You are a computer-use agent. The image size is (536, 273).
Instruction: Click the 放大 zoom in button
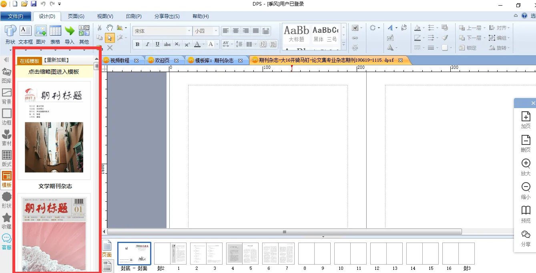coord(526,167)
